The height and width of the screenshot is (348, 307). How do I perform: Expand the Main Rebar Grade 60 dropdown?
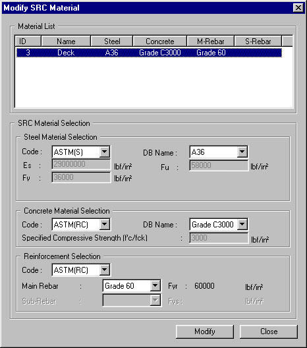[x=132, y=286]
